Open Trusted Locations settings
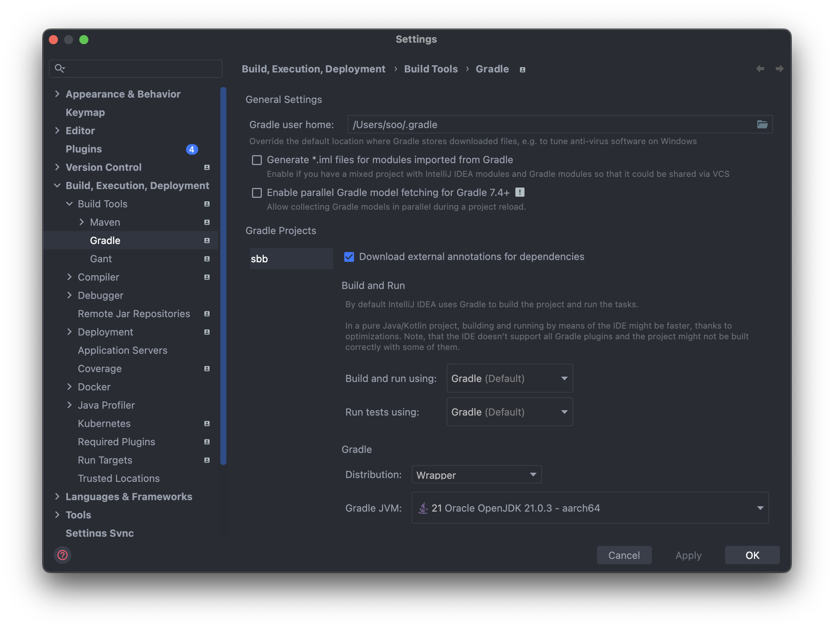 tap(119, 478)
